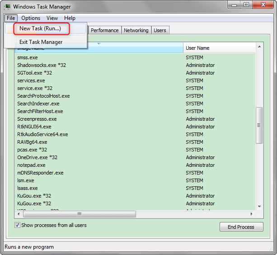This screenshot has height=255, width=277.
Task: Sort by User Name column header
Action: pyautogui.click(x=220, y=48)
